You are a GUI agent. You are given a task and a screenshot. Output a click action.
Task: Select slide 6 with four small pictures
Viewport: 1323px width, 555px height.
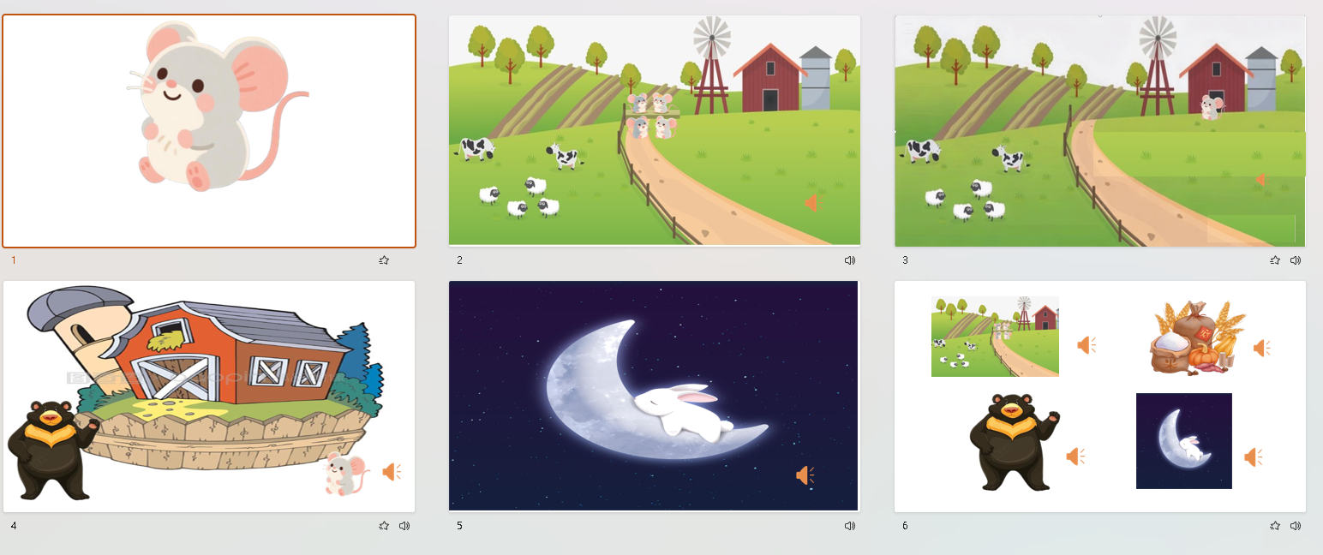(1100, 397)
